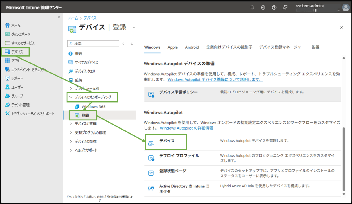Go to ホーム breadcrumb link

(73, 18)
